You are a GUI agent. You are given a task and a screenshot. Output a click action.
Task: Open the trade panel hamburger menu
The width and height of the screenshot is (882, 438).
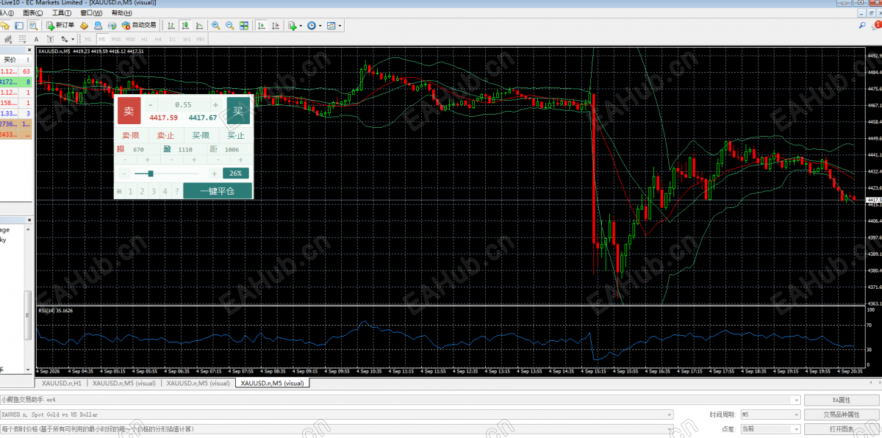click(x=120, y=191)
